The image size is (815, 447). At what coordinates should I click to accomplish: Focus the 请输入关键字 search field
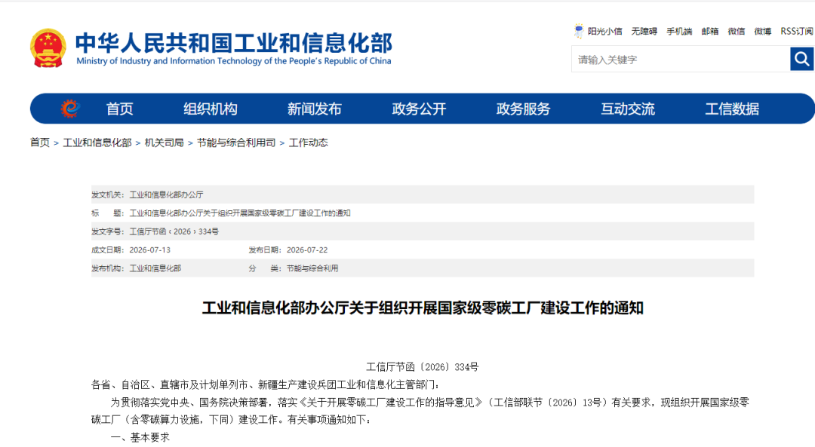point(681,60)
